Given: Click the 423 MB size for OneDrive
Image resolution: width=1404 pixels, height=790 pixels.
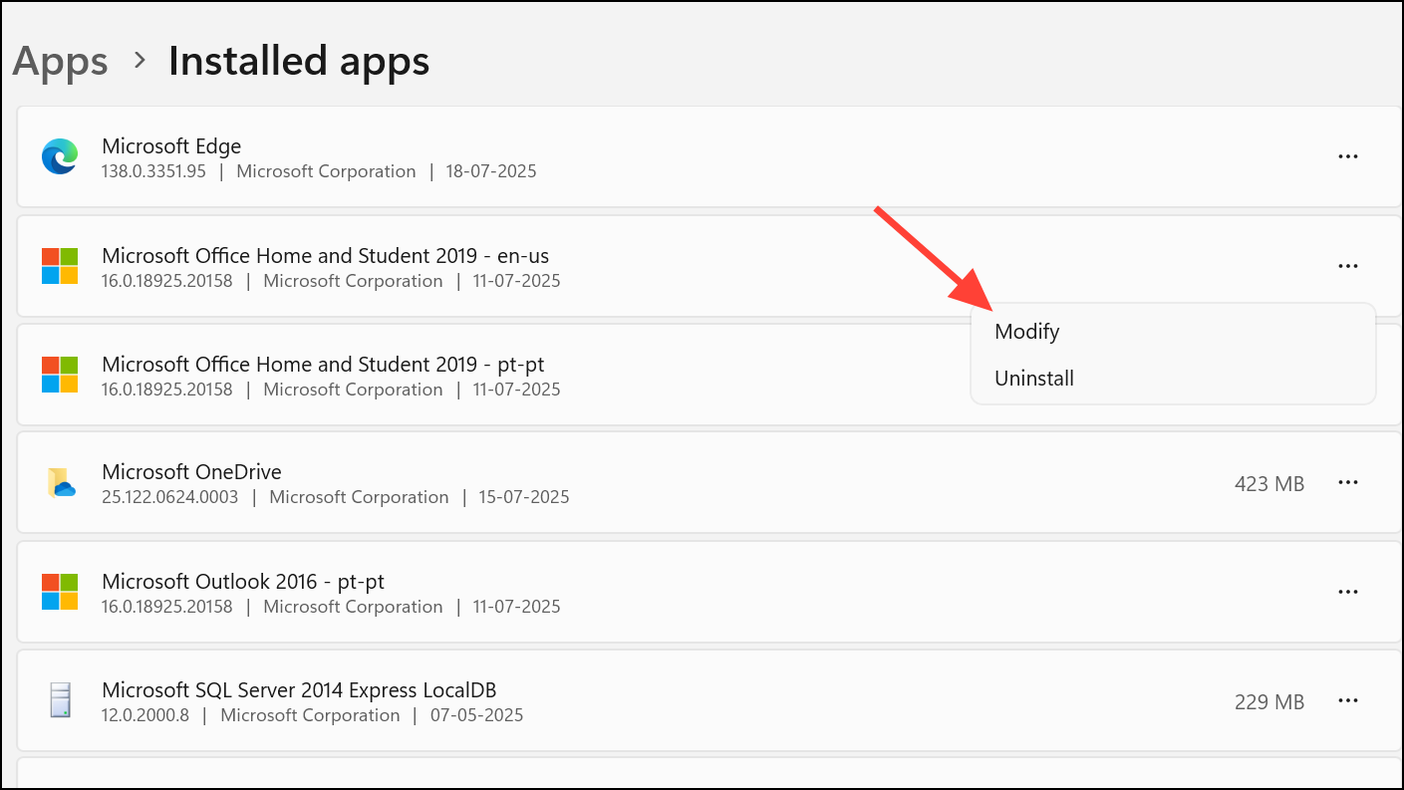Looking at the screenshot, I should click(1269, 484).
